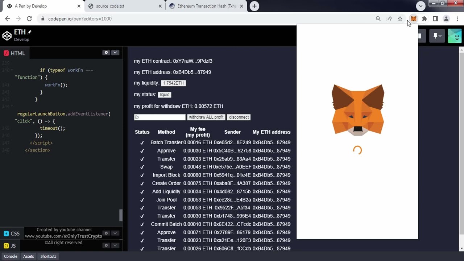Image resolution: width=464 pixels, height=261 pixels.
Task: Switch to Ethereum Transaction Hash tab
Action: click(206, 6)
